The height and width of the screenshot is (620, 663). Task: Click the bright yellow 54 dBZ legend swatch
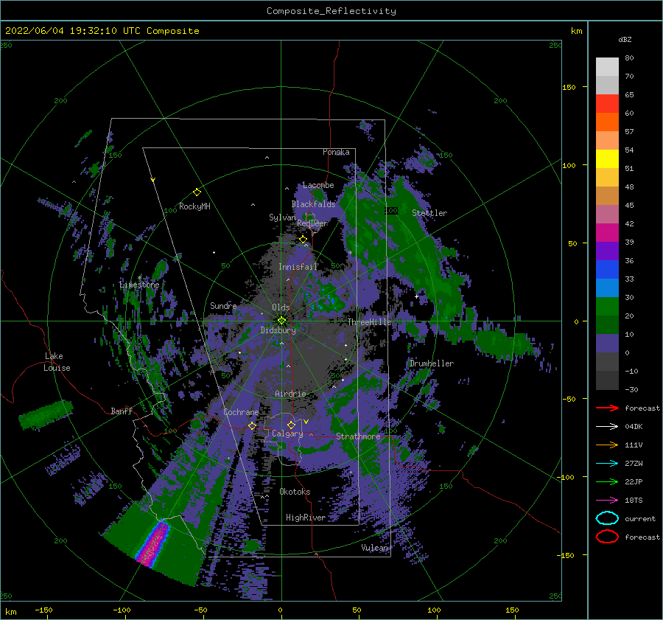click(607, 159)
